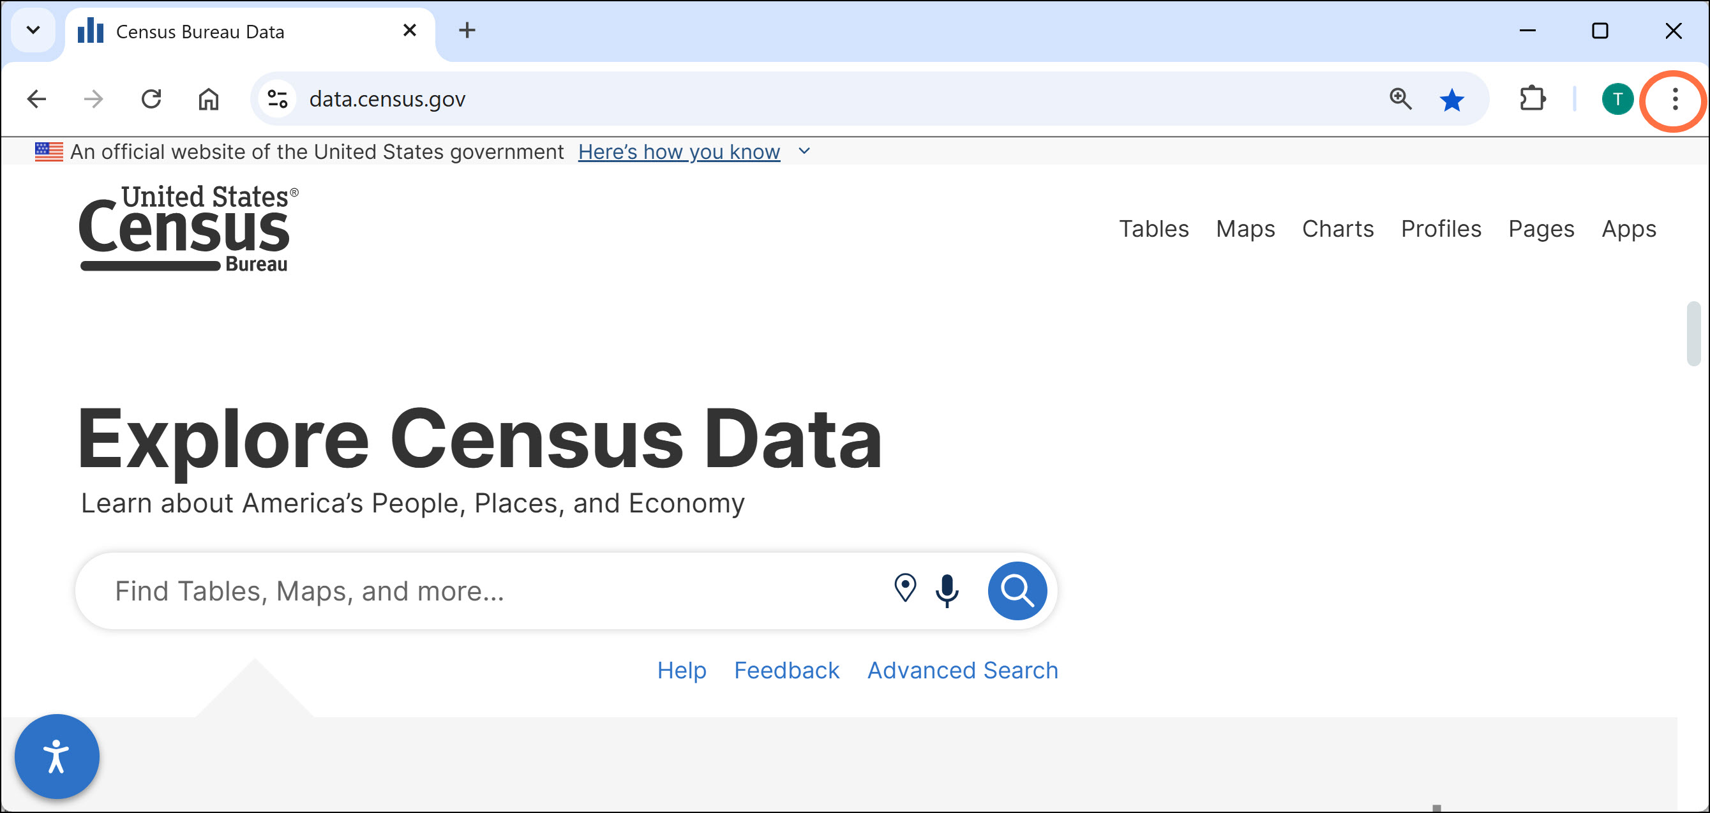The width and height of the screenshot is (1710, 813).
Task: Go forward in browser history
Action: [94, 100]
